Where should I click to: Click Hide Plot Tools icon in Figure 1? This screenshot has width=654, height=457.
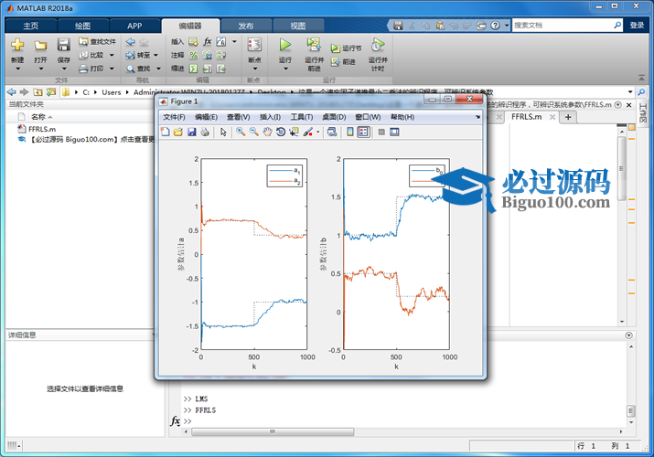click(381, 132)
